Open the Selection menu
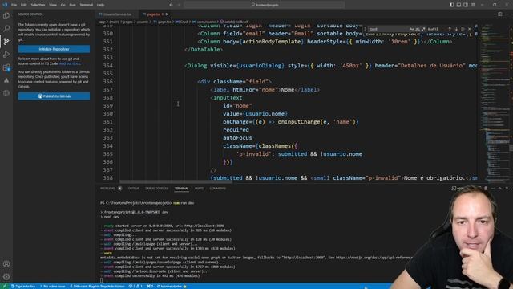Screen dimensions: 513x289 [38, 5]
